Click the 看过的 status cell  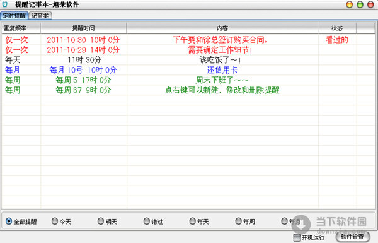[337, 40]
